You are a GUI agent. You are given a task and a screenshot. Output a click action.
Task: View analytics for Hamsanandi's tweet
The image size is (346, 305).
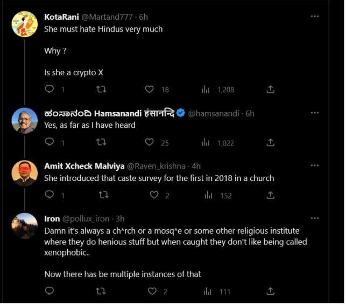pyautogui.click(x=206, y=142)
